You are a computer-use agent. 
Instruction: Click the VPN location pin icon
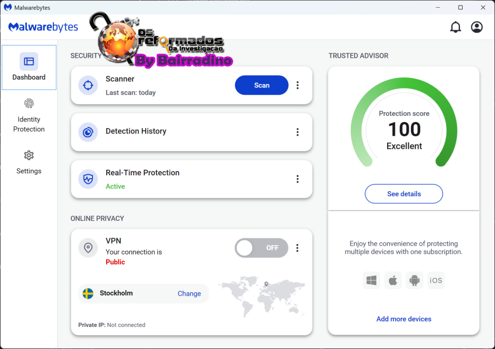click(88, 248)
